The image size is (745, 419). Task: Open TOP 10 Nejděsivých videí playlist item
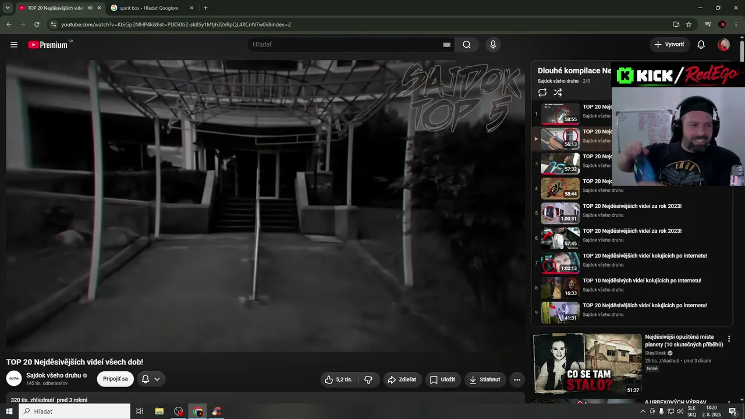632,287
